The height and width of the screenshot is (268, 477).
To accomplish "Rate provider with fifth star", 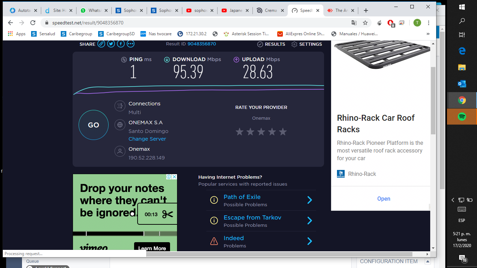I will coord(283,132).
